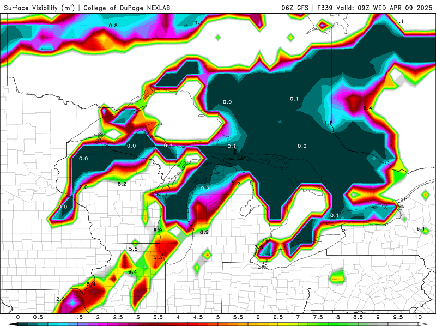Click the colorbar tick label 4.5

point(198,317)
